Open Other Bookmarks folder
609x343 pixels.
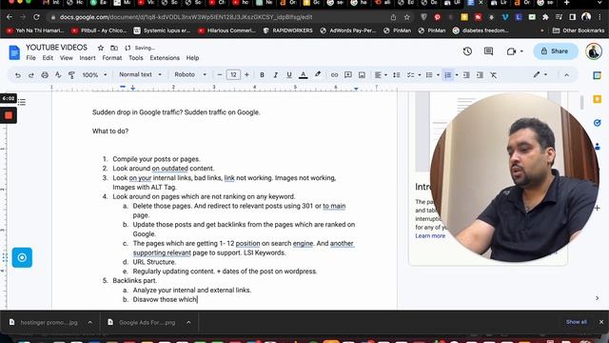pos(579,30)
